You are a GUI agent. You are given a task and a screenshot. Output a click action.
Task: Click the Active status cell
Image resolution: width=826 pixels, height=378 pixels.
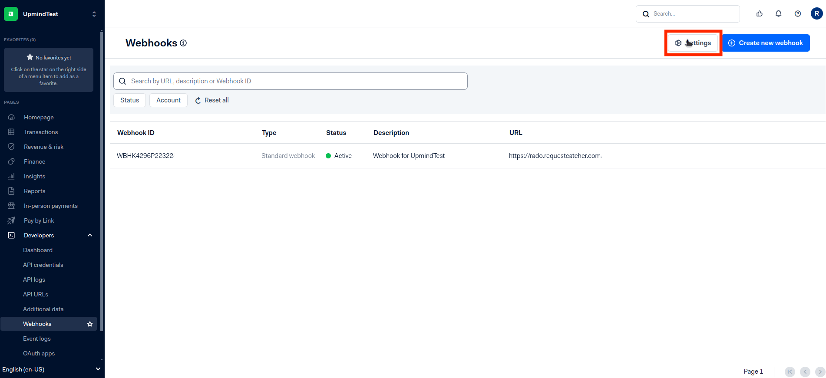click(339, 156)
